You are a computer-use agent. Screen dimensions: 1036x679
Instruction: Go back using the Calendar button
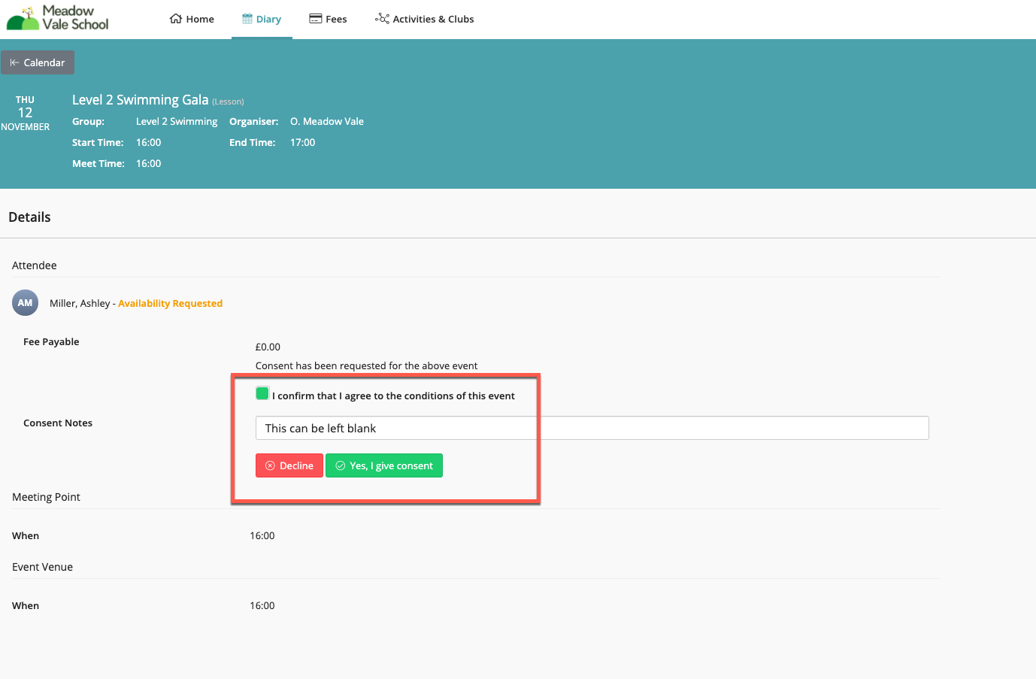38,62
